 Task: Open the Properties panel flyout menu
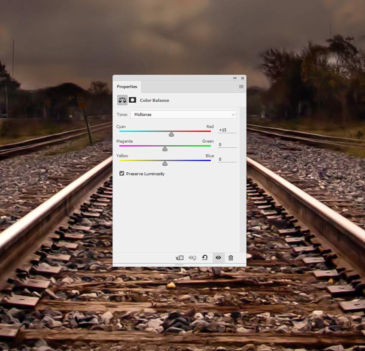pyautogui.click(x=241, y=87)
